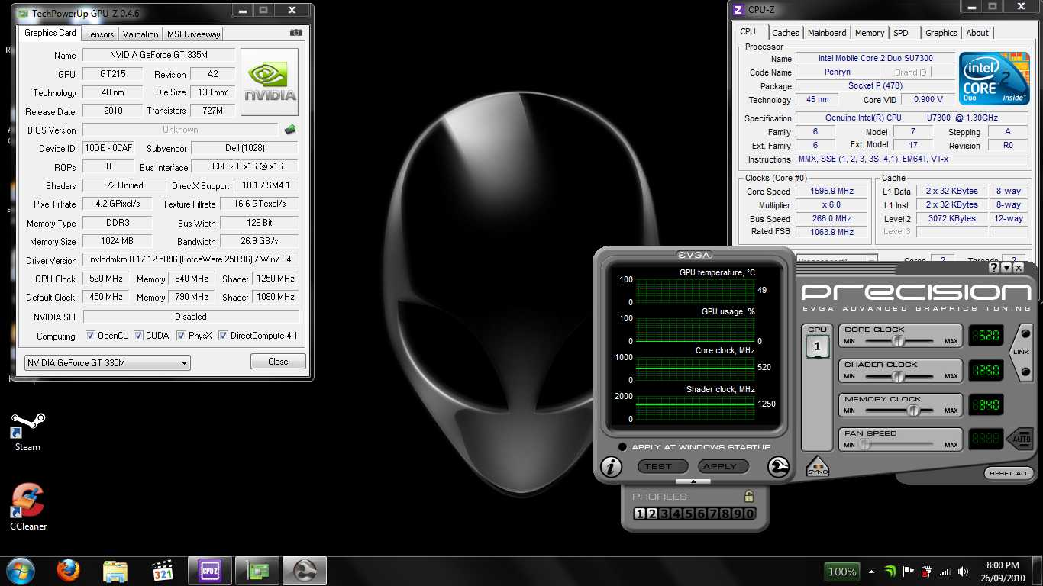Click the Fan Speed slider handle
The width and height of the screenshot is (1043, 586).
tap(865, 445)
